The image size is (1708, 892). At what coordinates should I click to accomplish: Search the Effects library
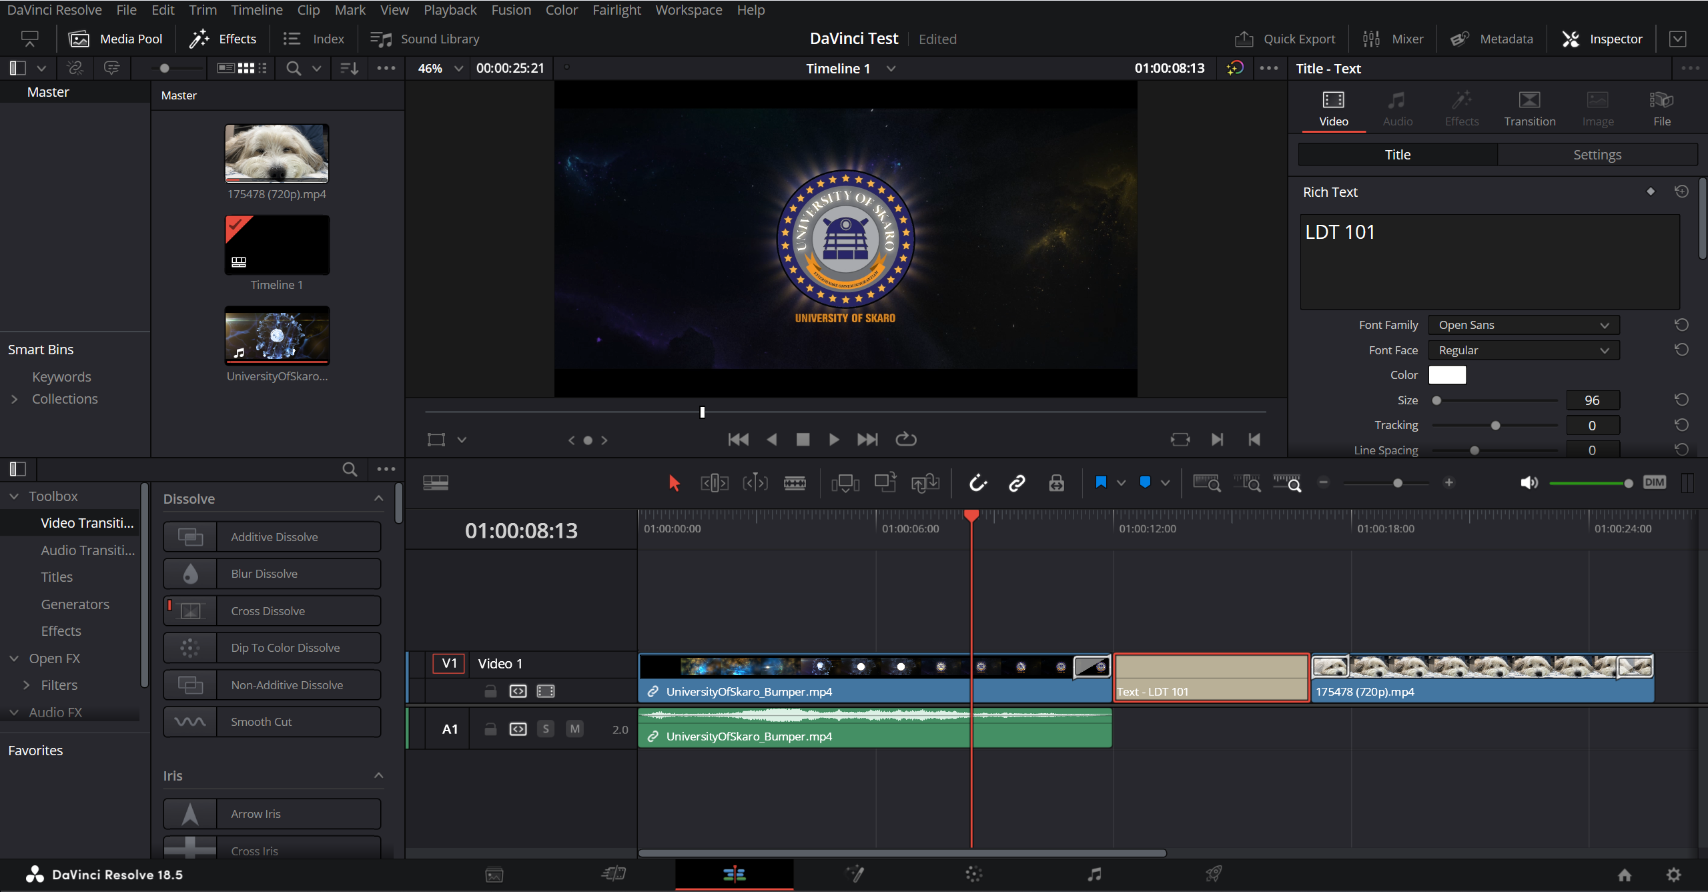(350, 469)
